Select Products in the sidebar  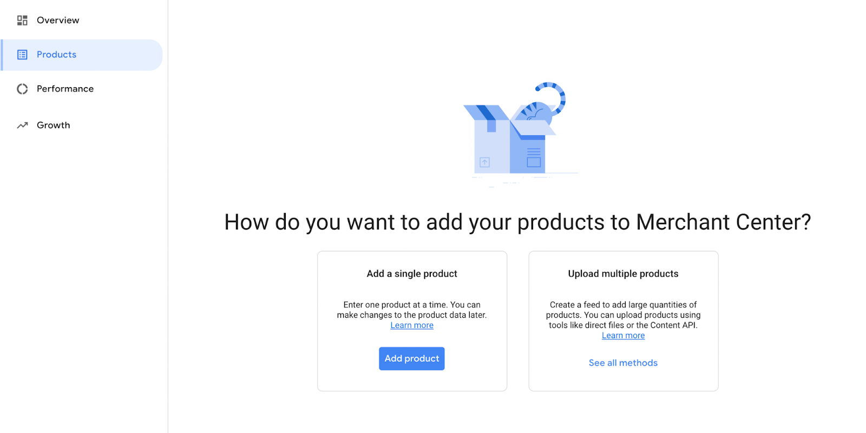pyautogui.click(x=81, y=55)
